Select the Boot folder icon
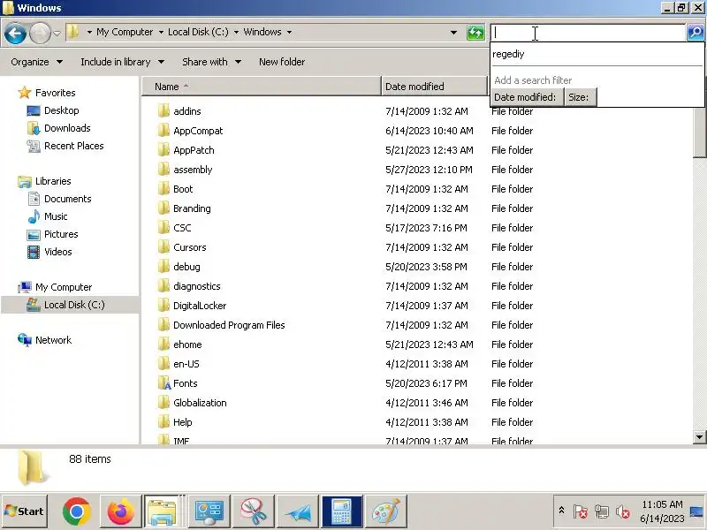 tap(163, 188)
